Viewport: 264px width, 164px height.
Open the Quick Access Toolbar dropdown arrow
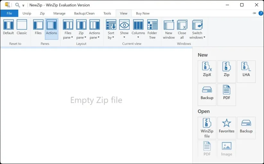click(x=23, y=5)
